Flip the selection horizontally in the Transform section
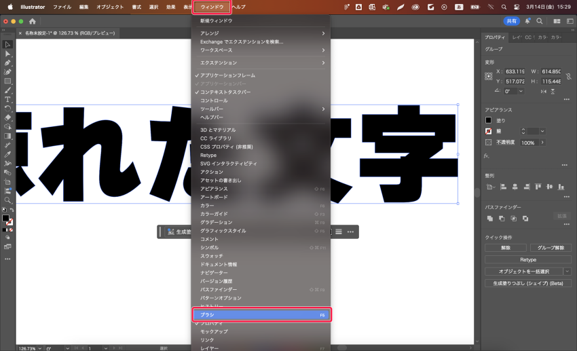The height and width of the screenshot is (351, 577). point(544,91)
